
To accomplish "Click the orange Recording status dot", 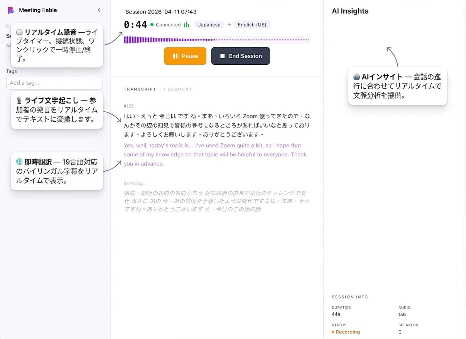I will coord(333,332).
